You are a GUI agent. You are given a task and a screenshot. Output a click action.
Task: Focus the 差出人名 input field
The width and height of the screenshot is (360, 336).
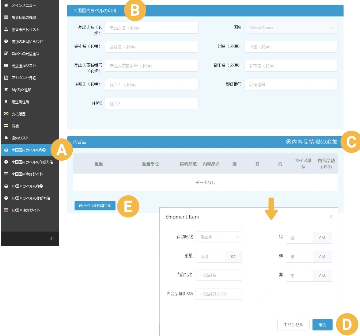[x=152, y=28]
